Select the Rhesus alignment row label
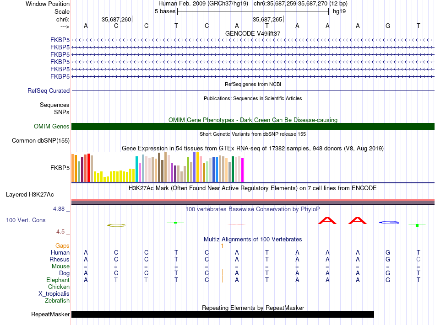The image size is (435, 325). tap(60, 259)
